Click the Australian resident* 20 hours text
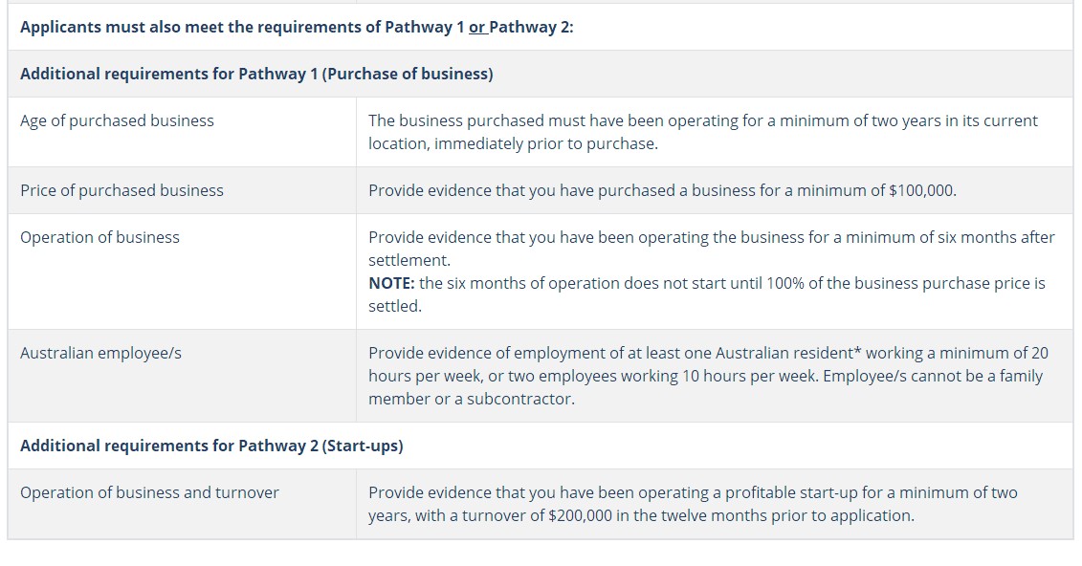This screenshot has width=1082, height=566. click(x=708, y=353)
